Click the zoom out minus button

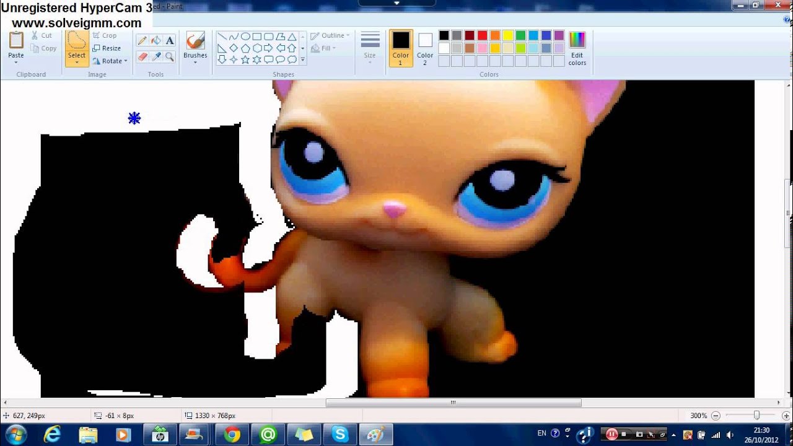tap(716, 416)
